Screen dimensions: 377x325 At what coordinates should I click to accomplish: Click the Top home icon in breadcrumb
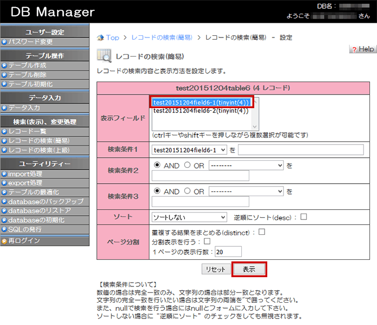coord(100,37)
